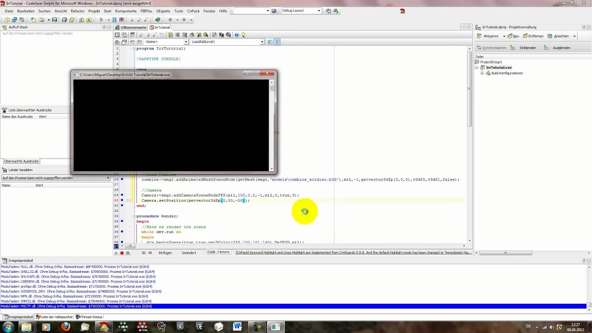The height and width of the screenshot is (333, 592).
Task: Click the project manager horizontal scrollbar
Action: pyautogui.click(x=532, y=253)
